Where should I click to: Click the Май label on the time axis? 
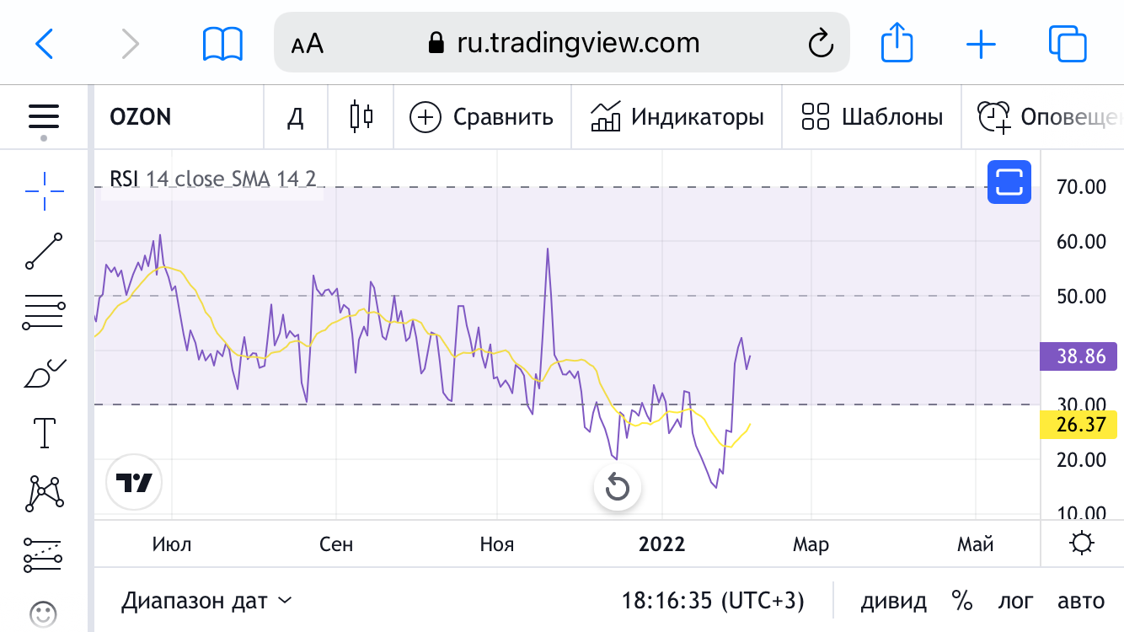click(x=976, y=544)
